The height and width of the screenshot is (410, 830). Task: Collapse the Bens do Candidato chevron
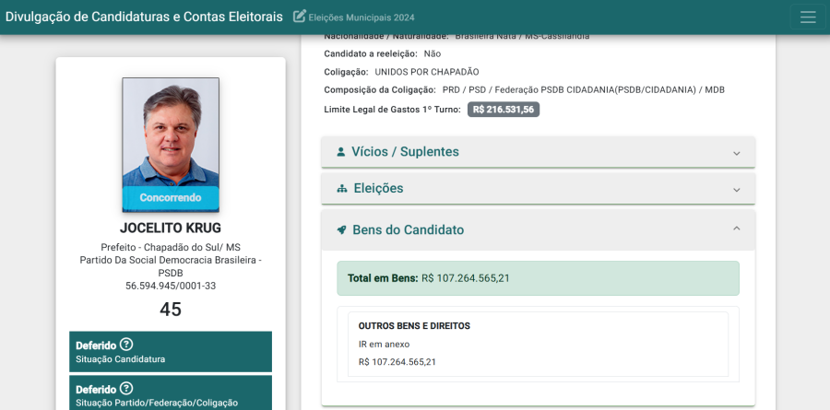(736, 228)
